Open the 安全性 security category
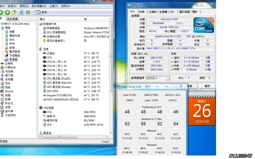Image resolution: width=255 pixels, height=159 pixels. click(x=7, y=103)
